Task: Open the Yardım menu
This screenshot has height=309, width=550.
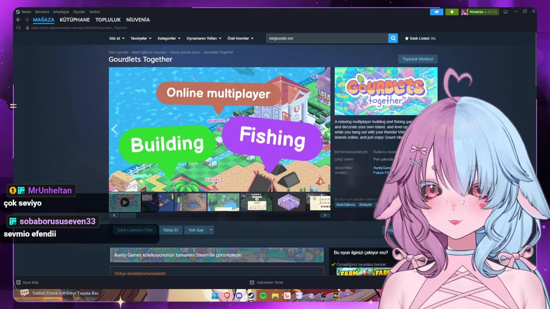Action: click(94, 12)
